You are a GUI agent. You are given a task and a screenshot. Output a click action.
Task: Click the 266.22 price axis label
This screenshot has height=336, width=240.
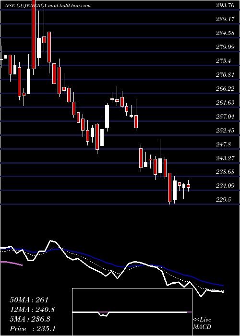click(225, 89)
